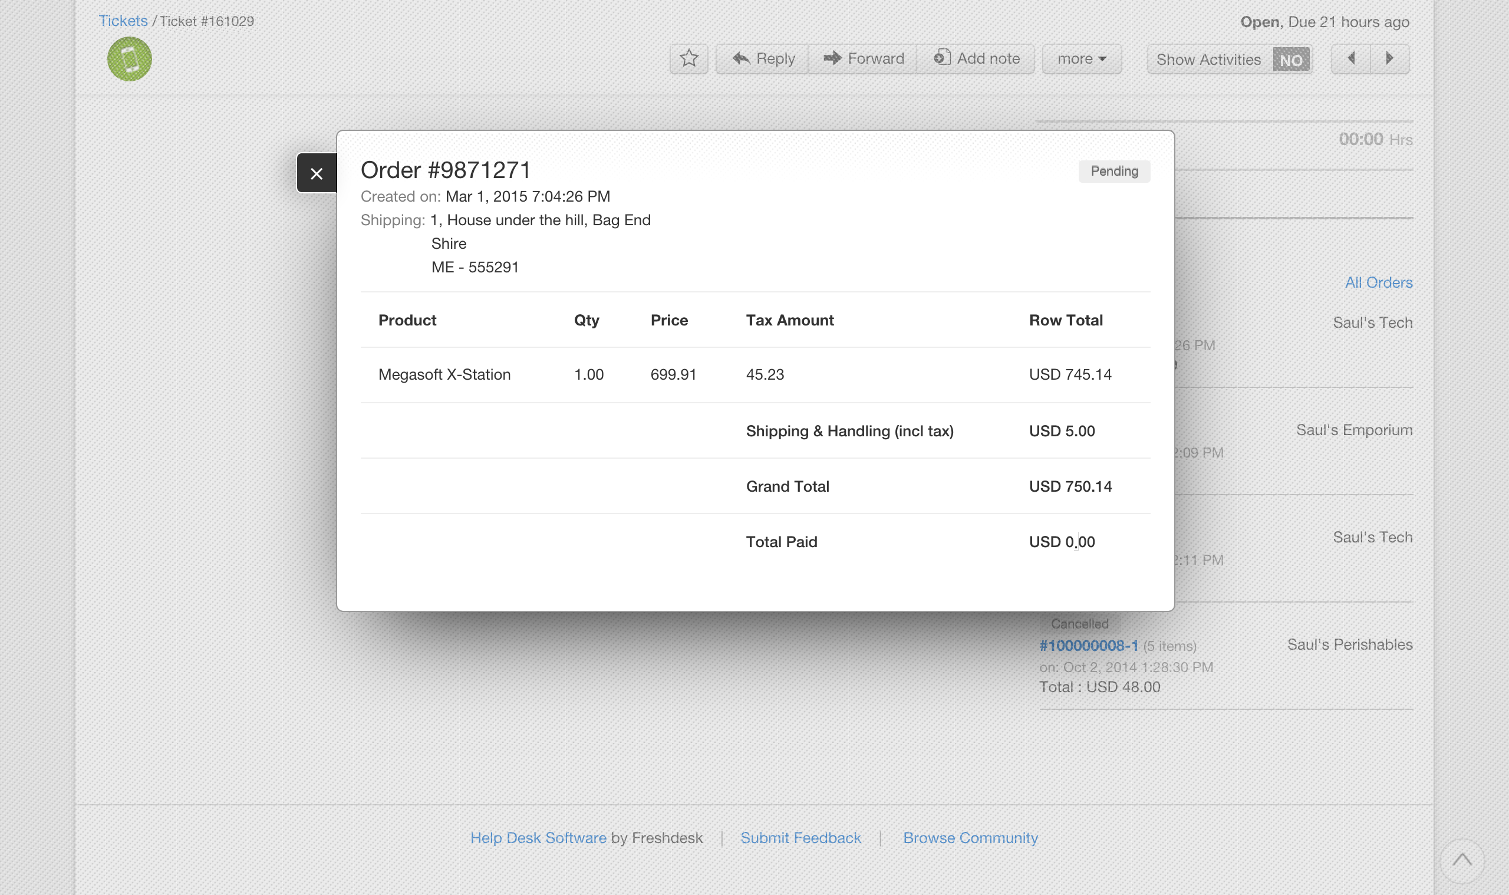Go to next ticket with right arrow
This screenshot has height=895, width=1509.
click(1389, 58)
